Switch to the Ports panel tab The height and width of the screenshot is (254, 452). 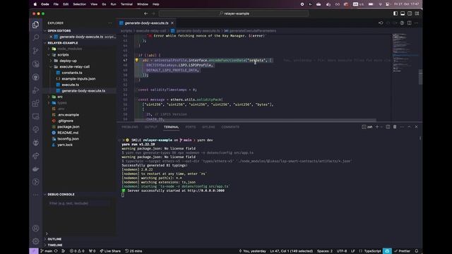click(x=191, y=127)
